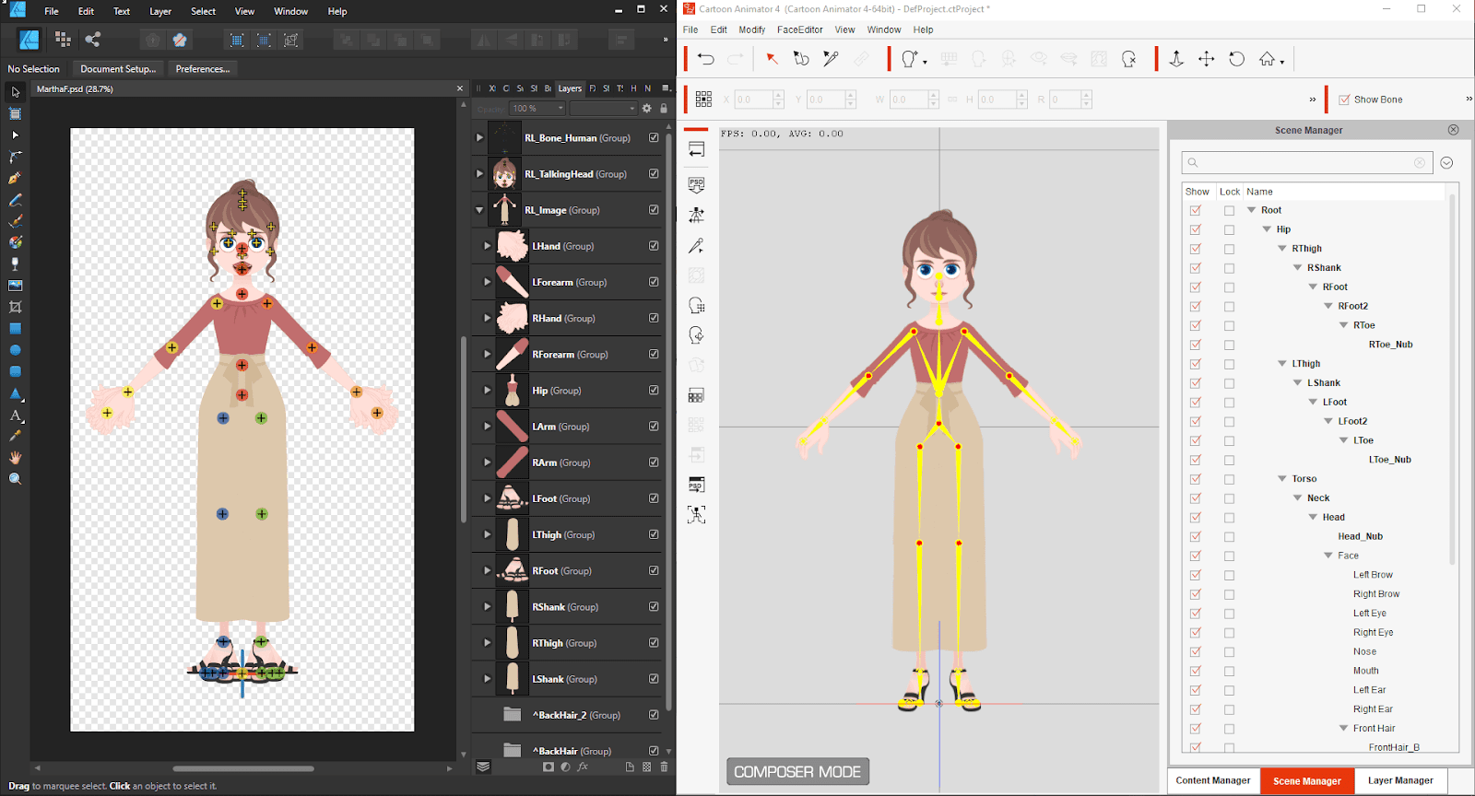
Task: Toggle visibility checkbox of Hip layer
Action: pyautogui.click(x=654, y=391)
